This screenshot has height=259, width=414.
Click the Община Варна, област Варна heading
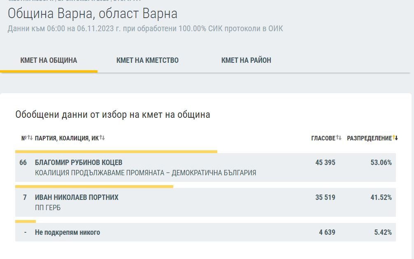pos(93,14)
